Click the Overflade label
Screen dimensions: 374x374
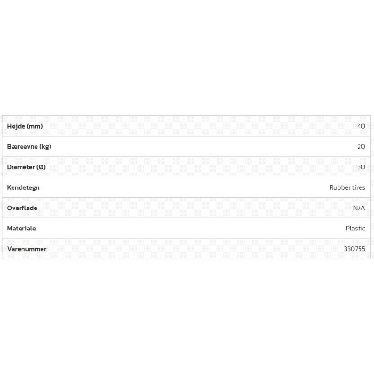coord(22,208)
